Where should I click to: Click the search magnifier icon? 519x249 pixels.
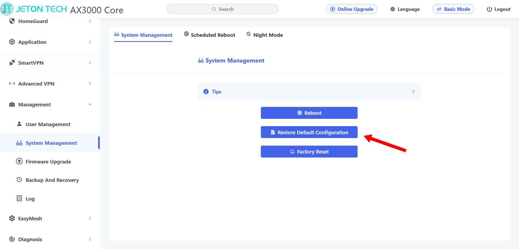(214, 9)
